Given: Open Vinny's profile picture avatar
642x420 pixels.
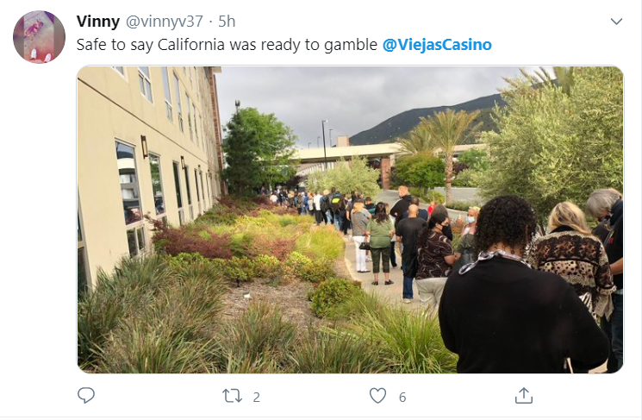Looking at the screenshot, I should (40, 37).
